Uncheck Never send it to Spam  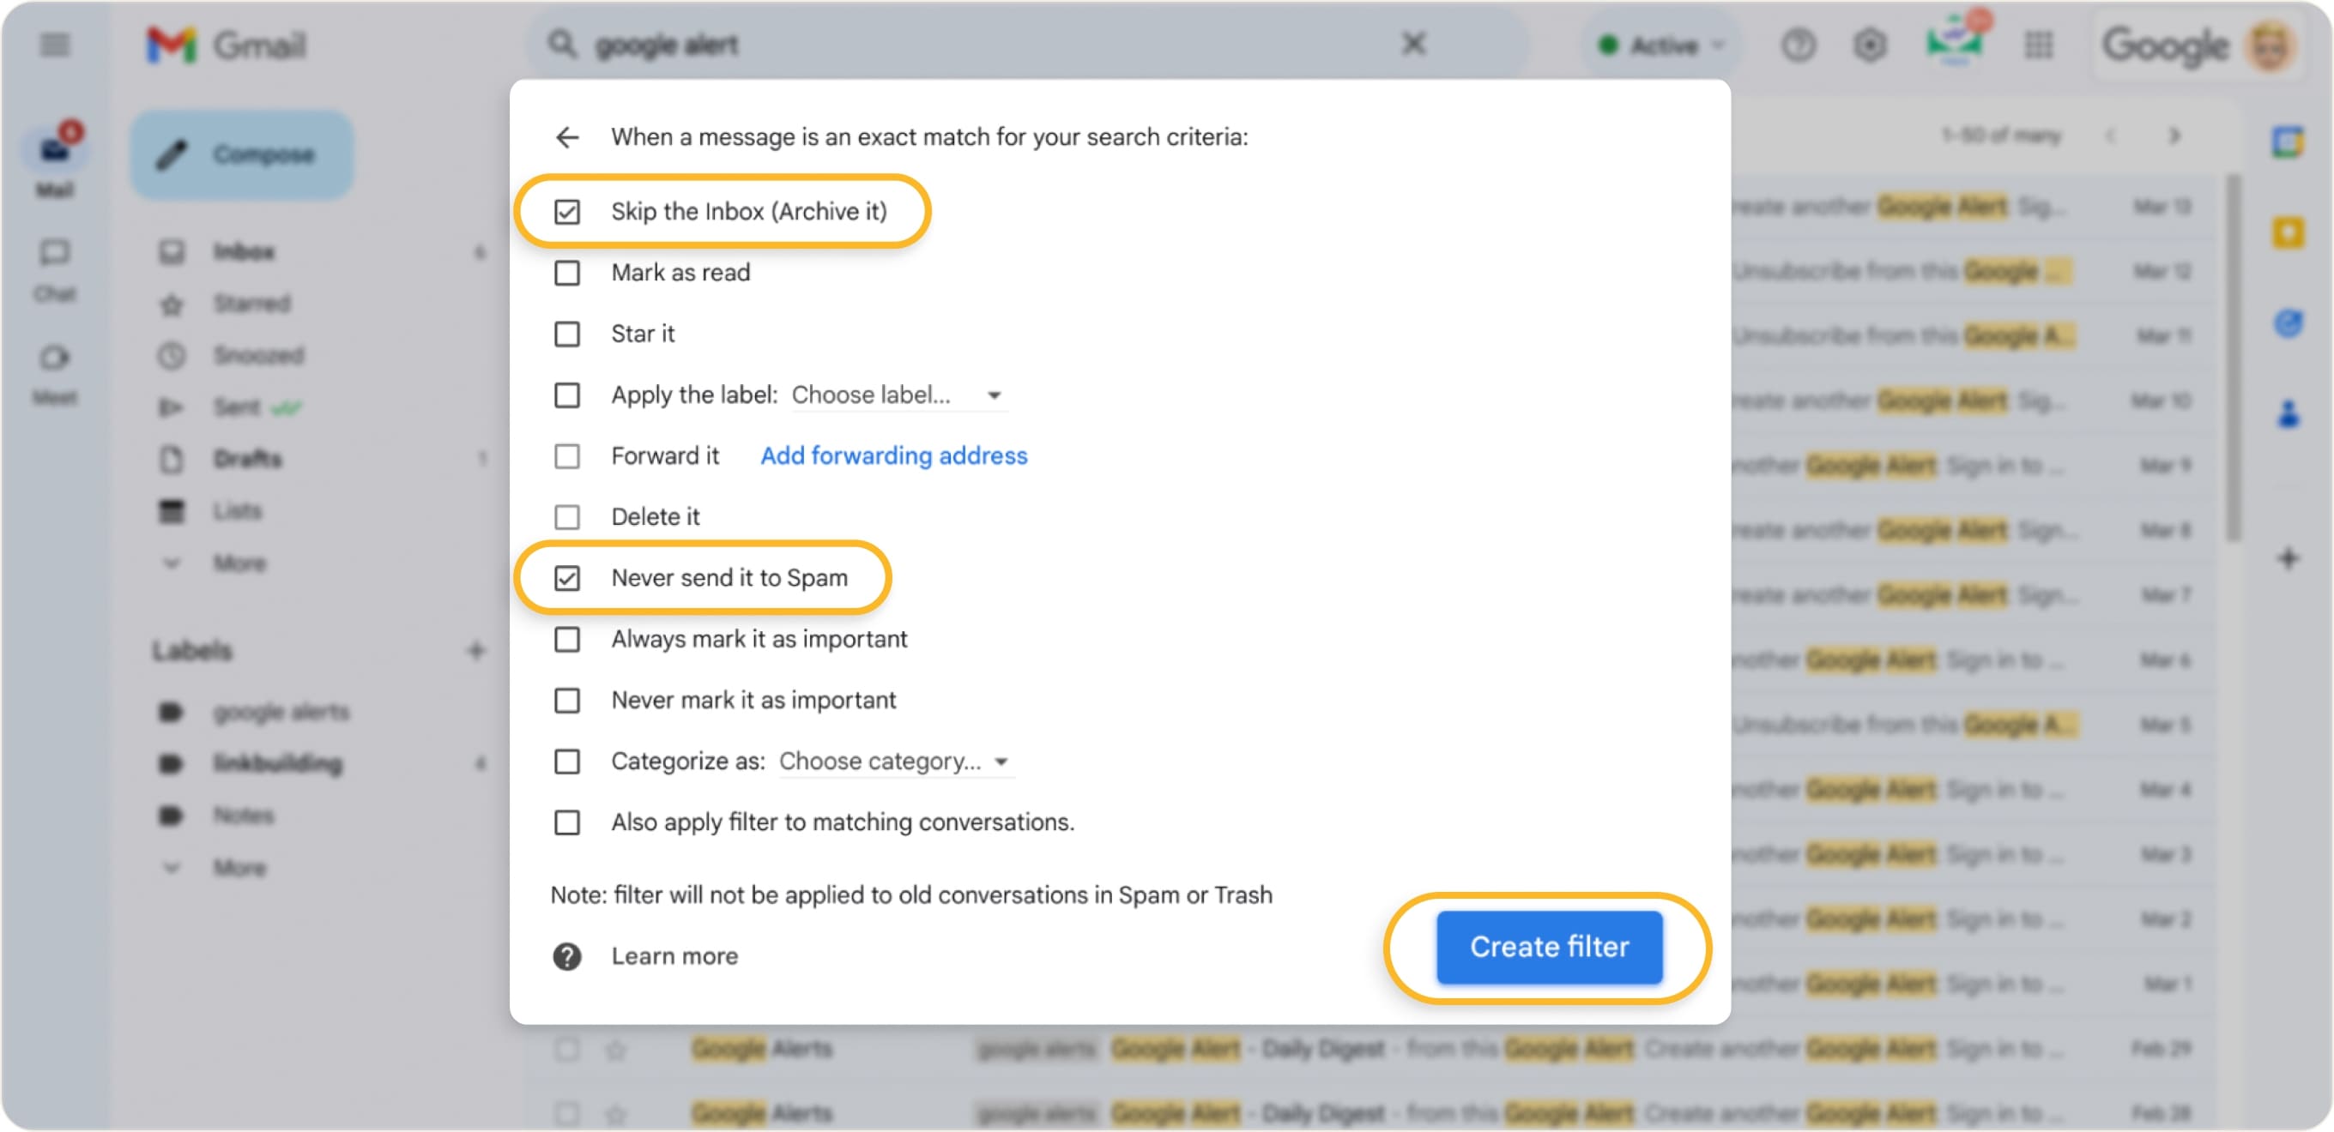(567, 577)
